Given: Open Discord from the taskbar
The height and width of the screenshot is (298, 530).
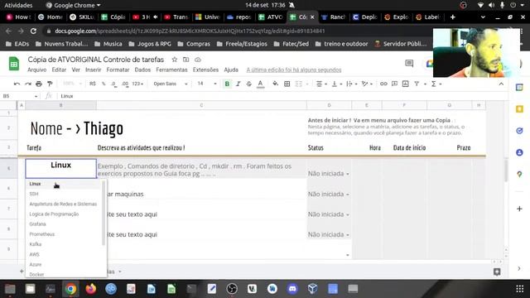Looking at the screenshot, I should (292, 289).
